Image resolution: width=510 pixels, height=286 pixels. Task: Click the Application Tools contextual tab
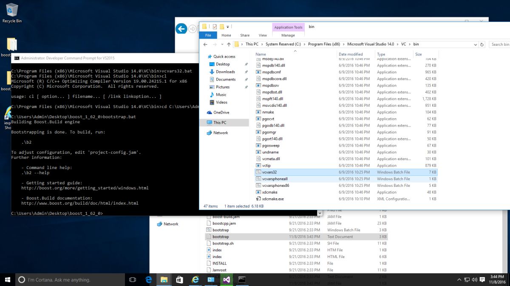point(288,27)
